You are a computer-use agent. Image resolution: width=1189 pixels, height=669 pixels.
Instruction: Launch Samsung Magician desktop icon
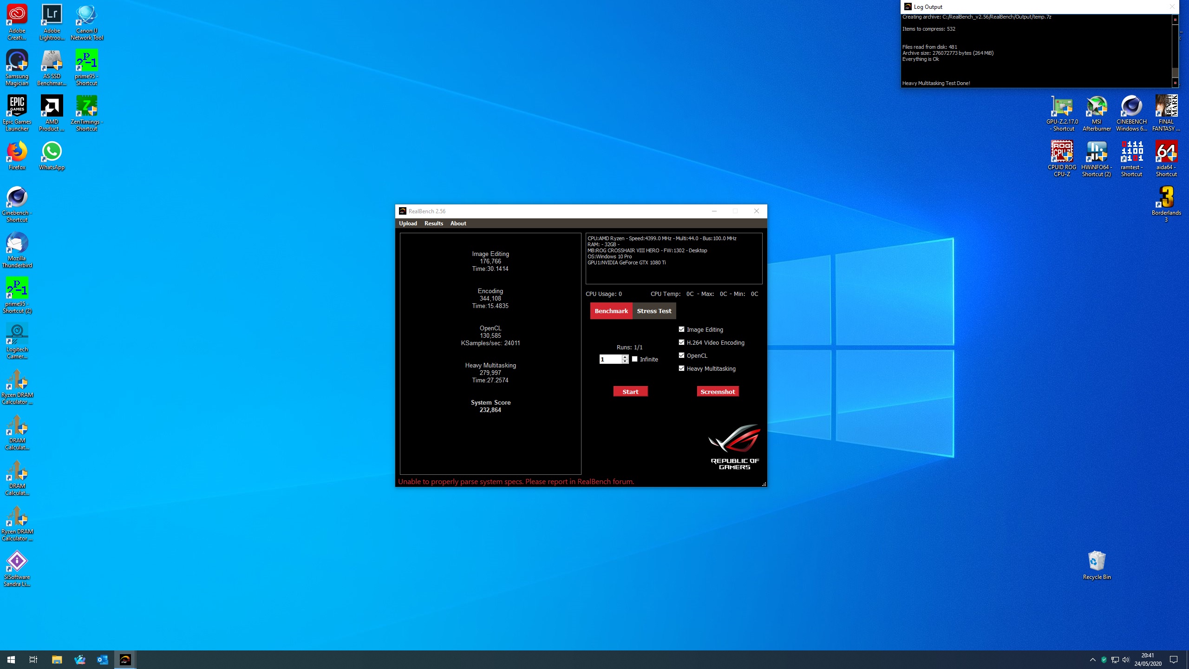tap(17, 68)
